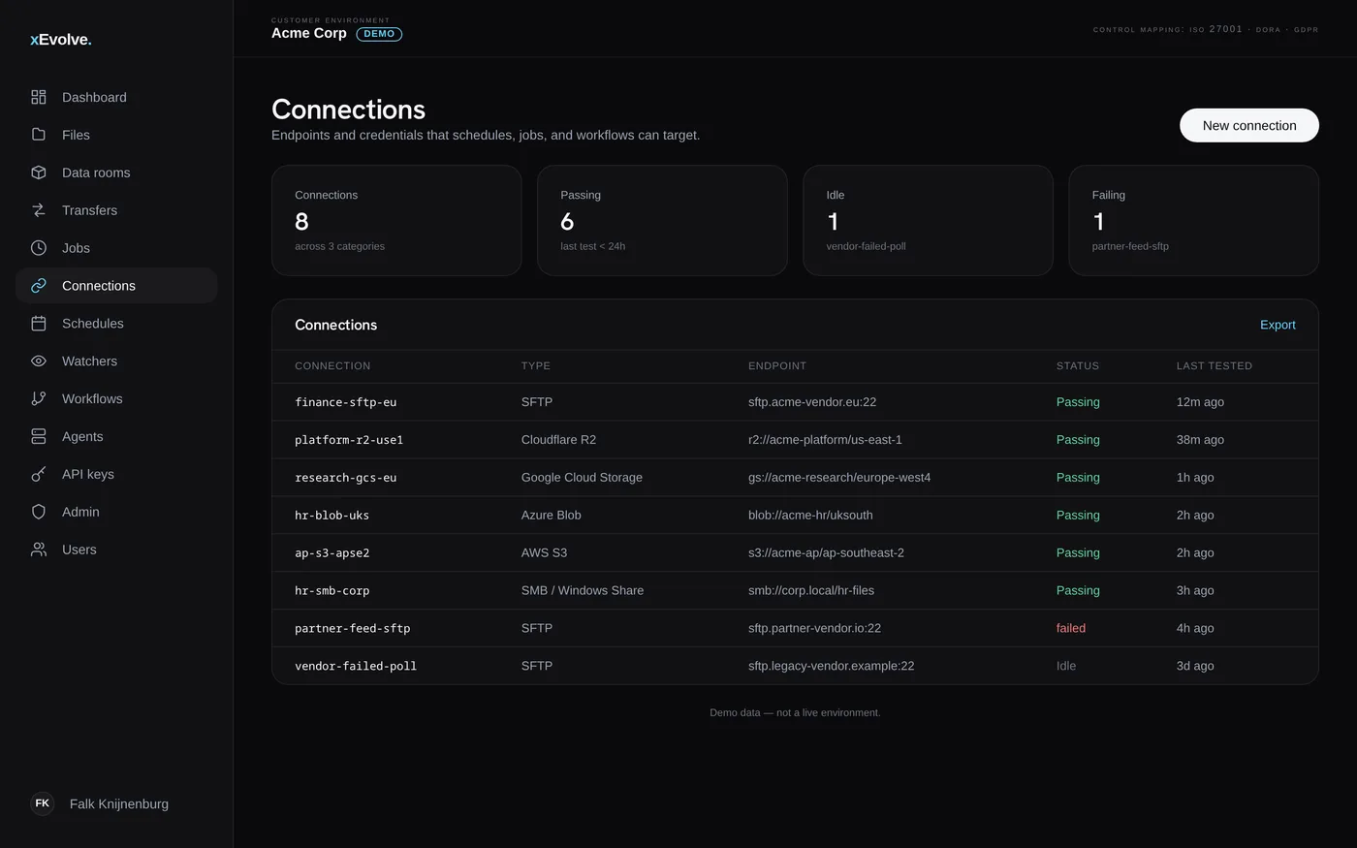Click the Jobs clock icon
The width and height of the screenshot is (1357, 848).
point(39,248)
